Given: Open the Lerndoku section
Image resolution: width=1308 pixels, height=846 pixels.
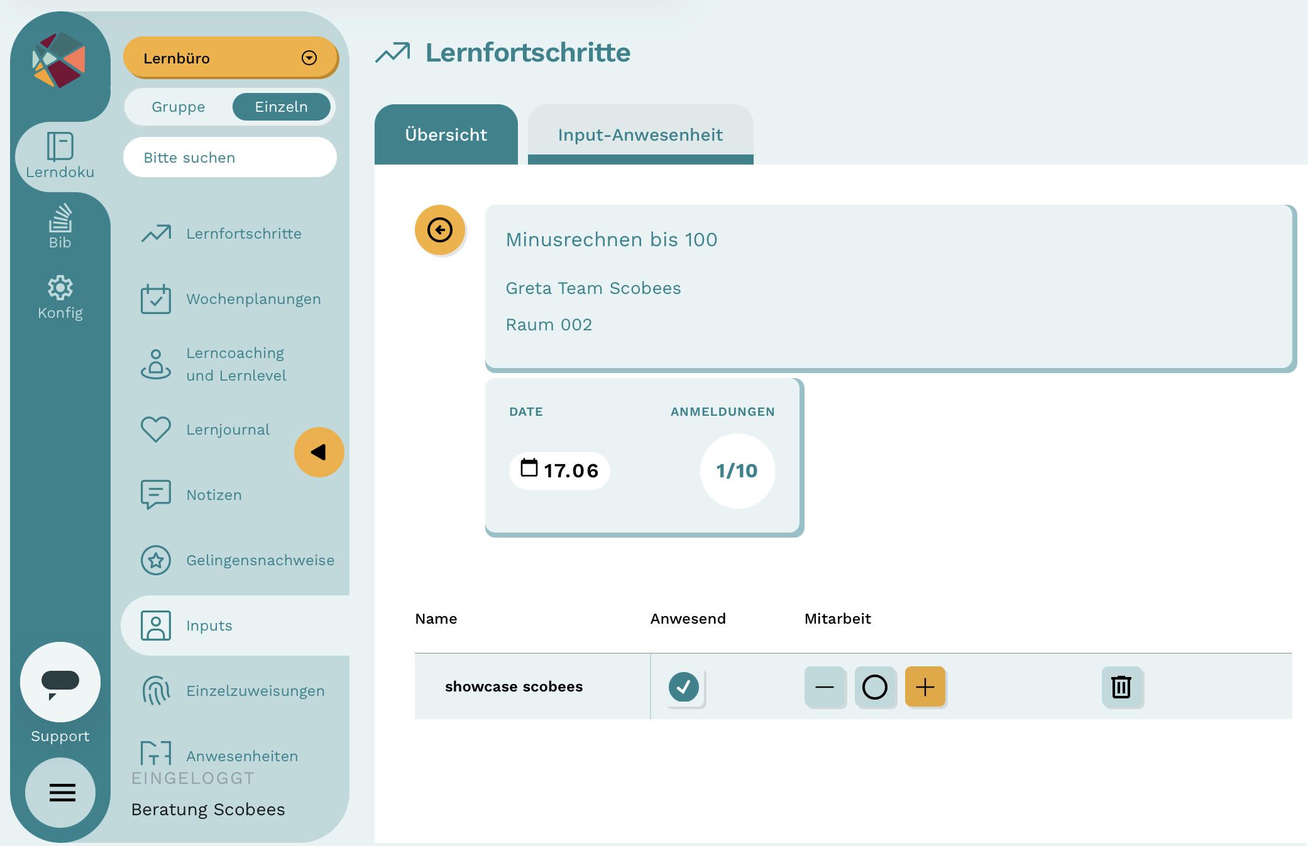Looking at the screenshot, I should pos(60,156).
